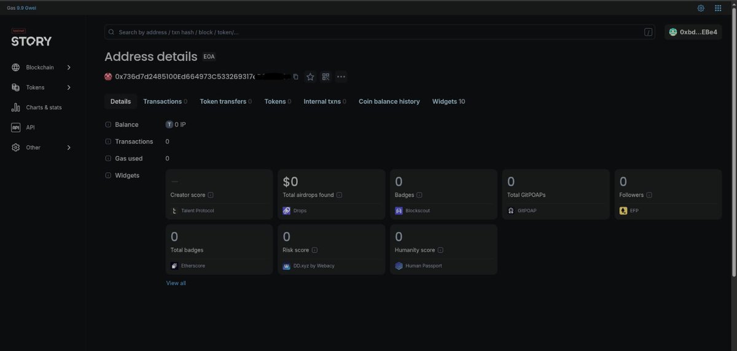This screenshot has height=351, width=737.
Task: Click the Human Passport logo icon
Action: (399, 266)
